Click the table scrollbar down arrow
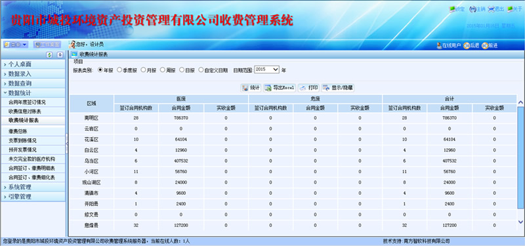The width and height of the screenshot is (525, 246). coord(520,222)
